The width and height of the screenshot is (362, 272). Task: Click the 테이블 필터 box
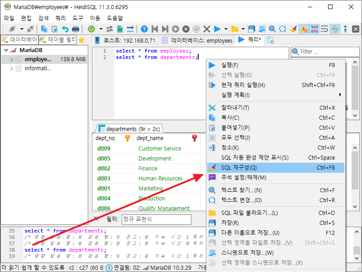58,40
